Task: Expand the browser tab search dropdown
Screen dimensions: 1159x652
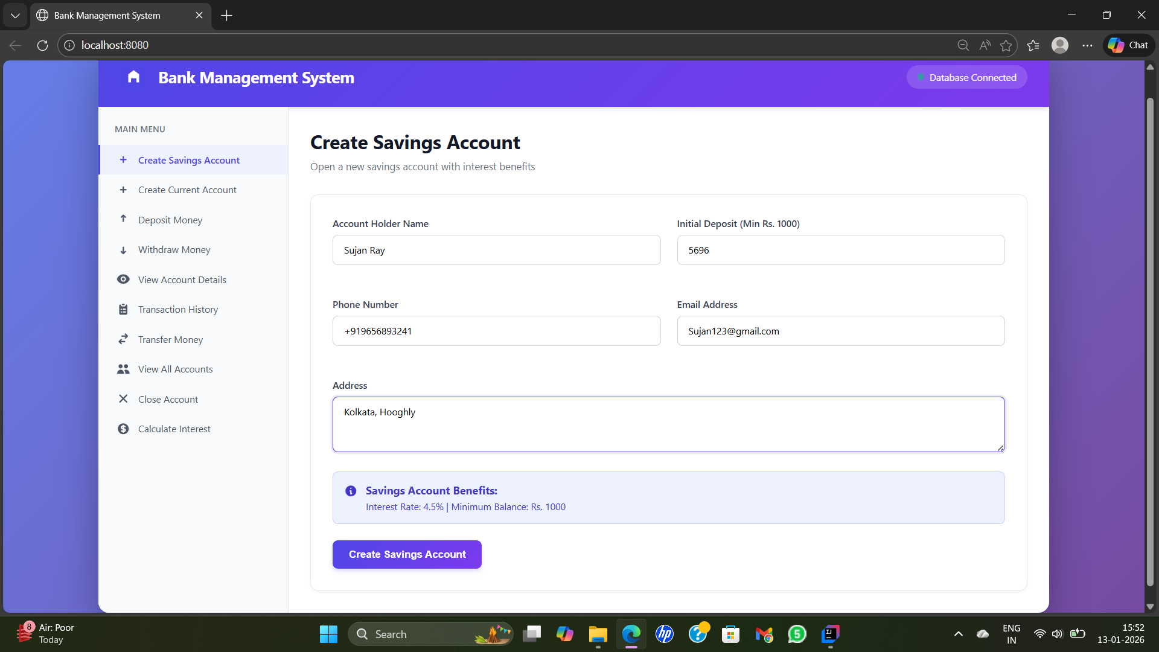Action: point(15,16)
